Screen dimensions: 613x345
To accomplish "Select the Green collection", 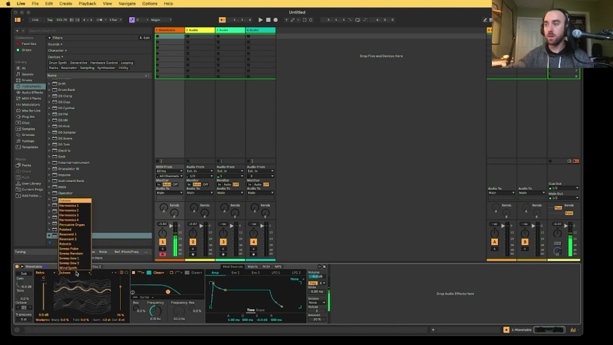I will point(26,50).
